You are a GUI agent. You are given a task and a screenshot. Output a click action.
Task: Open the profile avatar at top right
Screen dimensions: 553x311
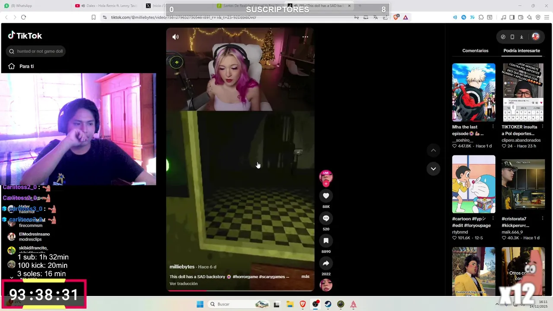(x=536, y=37)
